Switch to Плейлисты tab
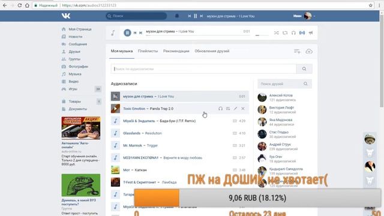 (148, 51)
